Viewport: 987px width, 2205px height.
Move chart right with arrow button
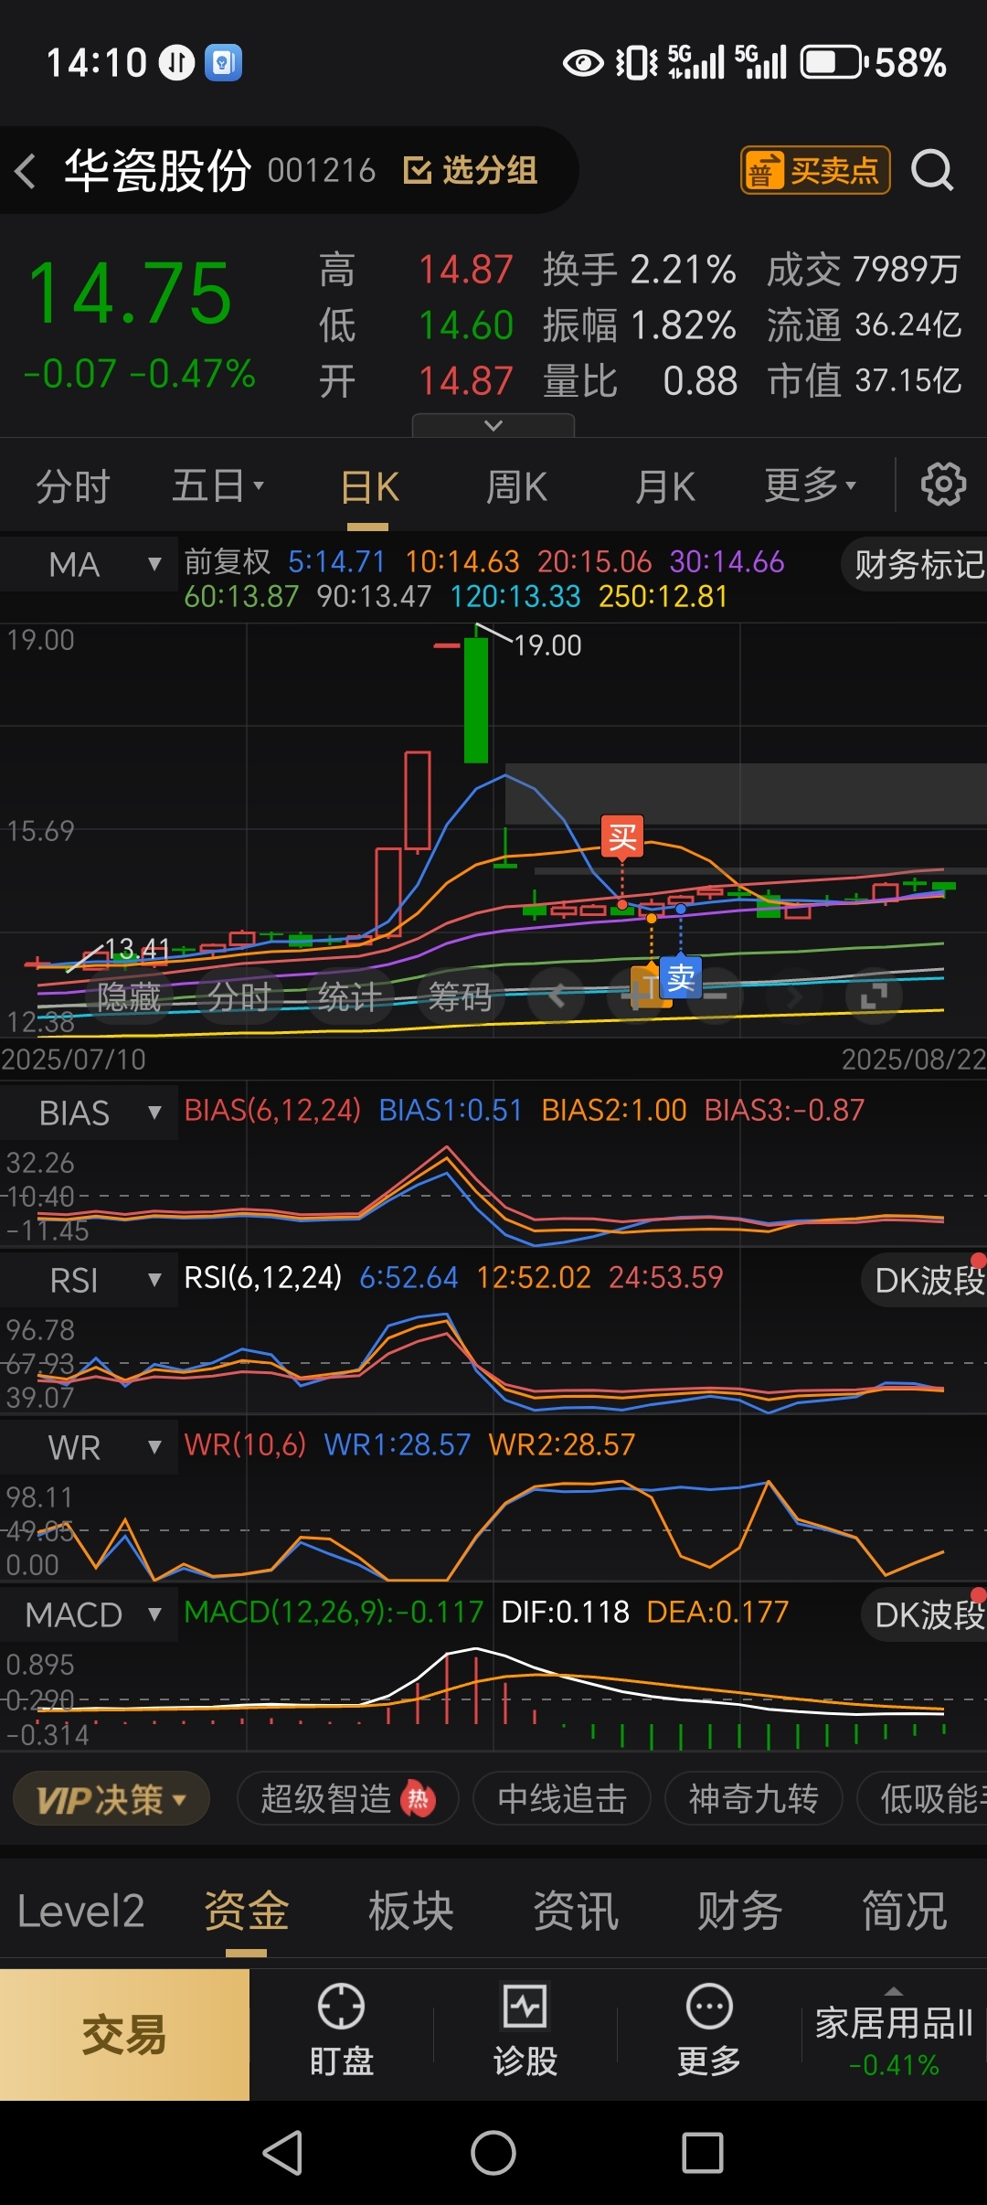click(794, 996)
